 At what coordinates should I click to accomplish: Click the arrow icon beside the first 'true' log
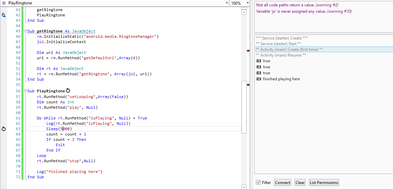[258, 61]
